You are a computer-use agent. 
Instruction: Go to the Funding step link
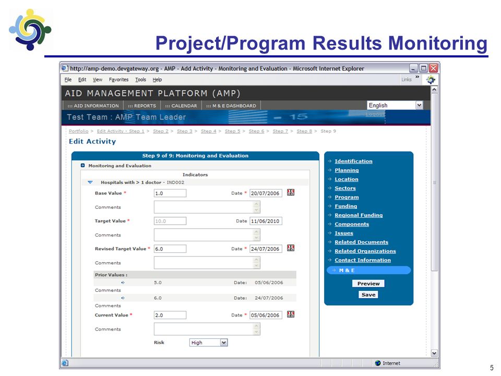click(x=345, y=206)
